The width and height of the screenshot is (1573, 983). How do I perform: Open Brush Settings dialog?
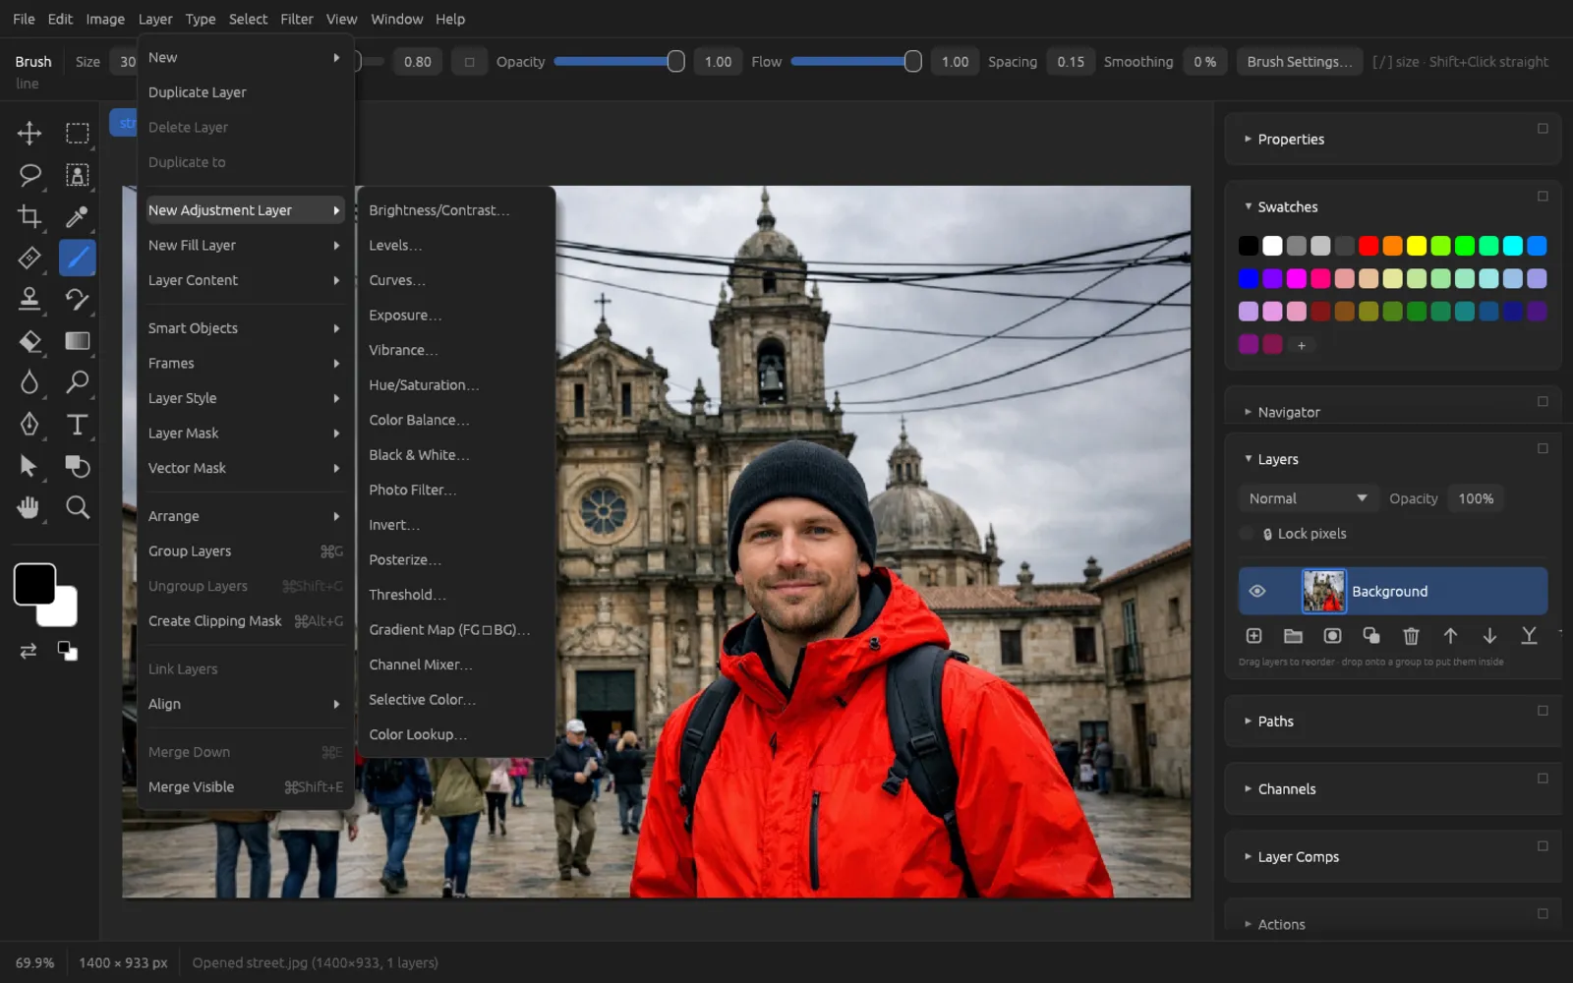coord(1299,62)
